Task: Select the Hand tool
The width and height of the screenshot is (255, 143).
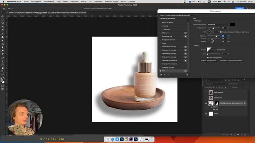Action: point(2,68)
